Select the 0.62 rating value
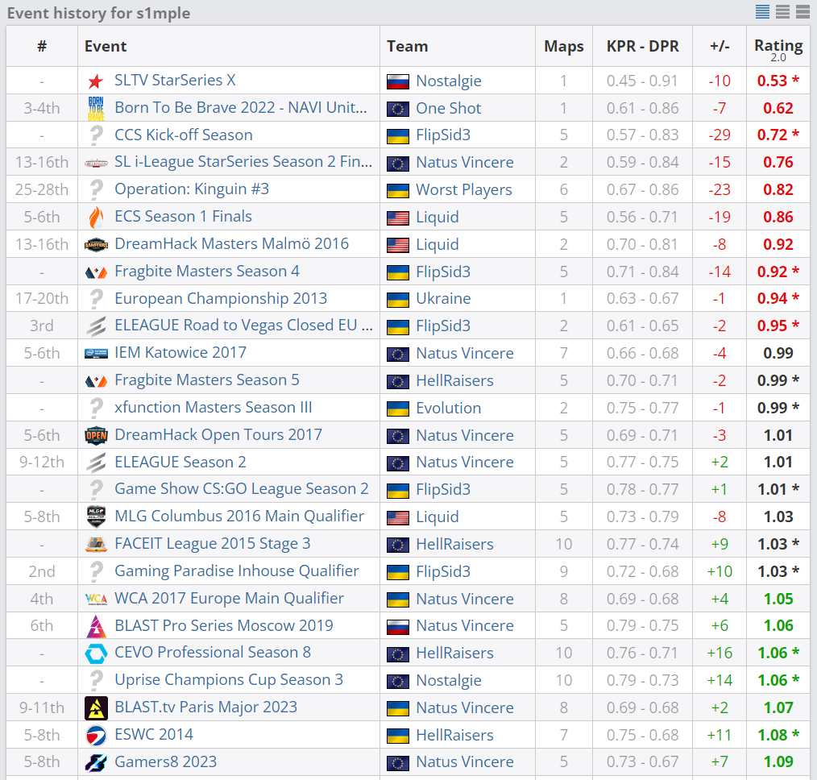 coord(778,108)
